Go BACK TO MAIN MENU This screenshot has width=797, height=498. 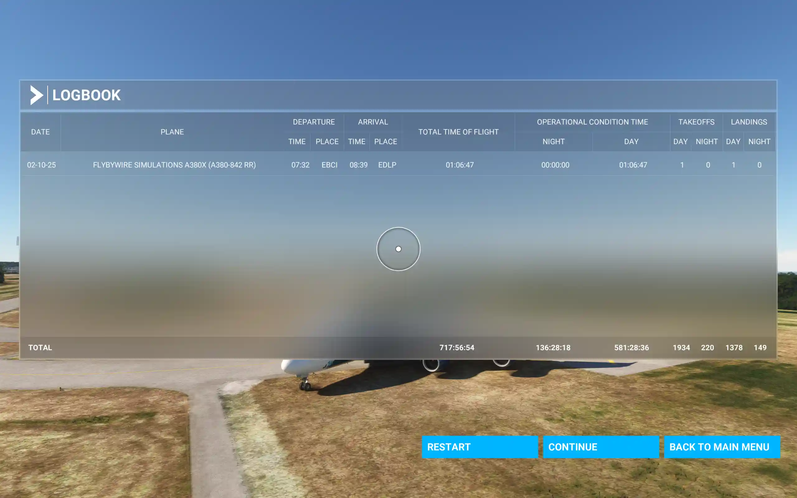(x=722, y=447)
